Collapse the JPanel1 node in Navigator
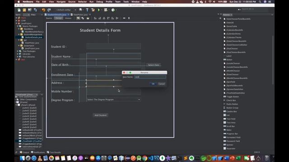The height and width of the screenshot is (162, 289). [x=16, y=105]
